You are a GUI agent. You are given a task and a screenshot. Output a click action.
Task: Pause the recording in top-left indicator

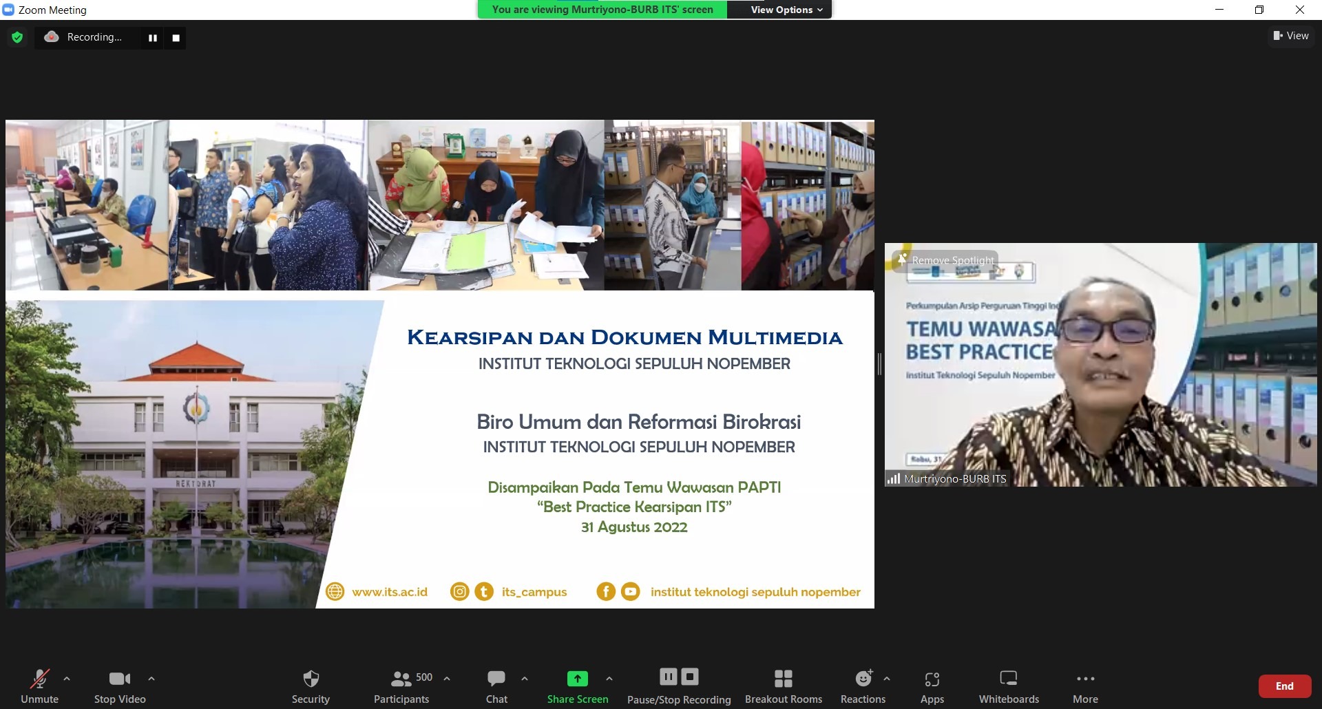[153, 38]
